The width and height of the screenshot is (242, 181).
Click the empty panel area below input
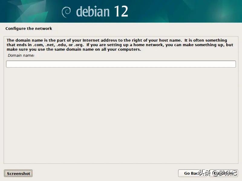pyautogui.click(x=121, y=116)
